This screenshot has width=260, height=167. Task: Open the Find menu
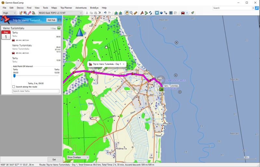tap(29, 8)
